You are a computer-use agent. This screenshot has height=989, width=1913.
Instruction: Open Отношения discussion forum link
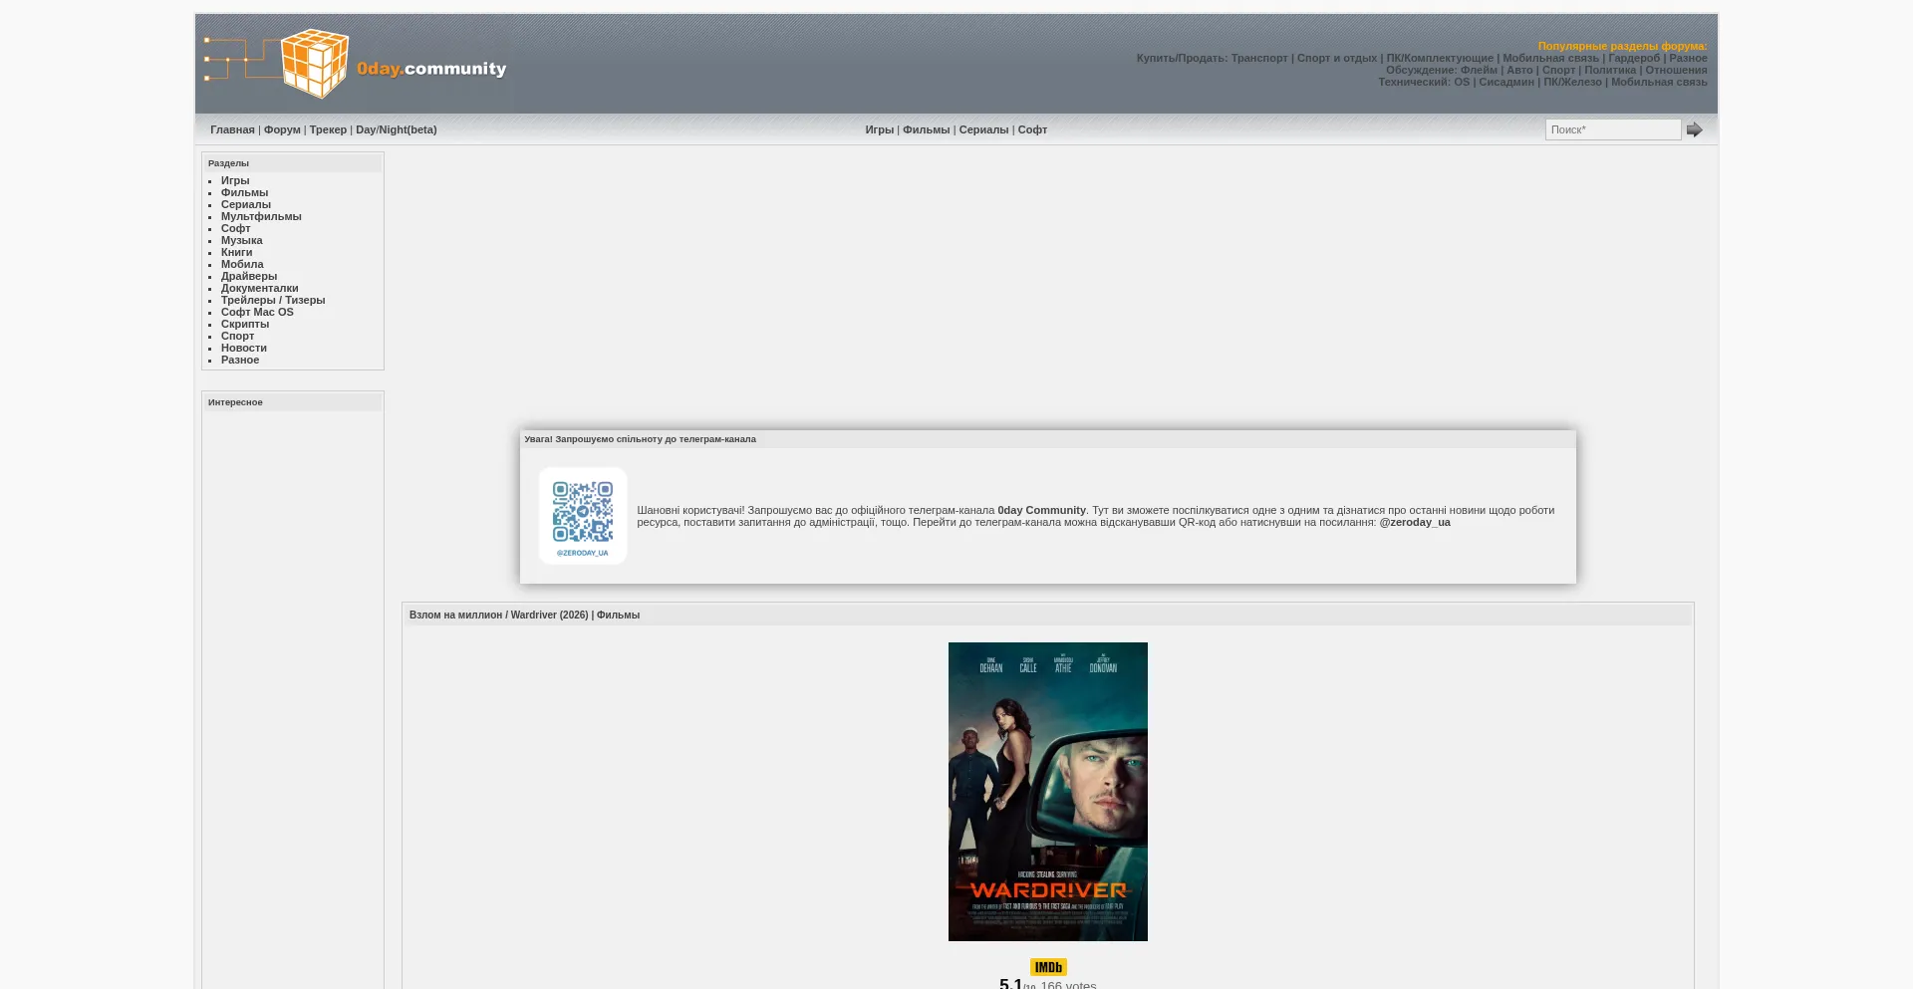[x=1676, y=70]
